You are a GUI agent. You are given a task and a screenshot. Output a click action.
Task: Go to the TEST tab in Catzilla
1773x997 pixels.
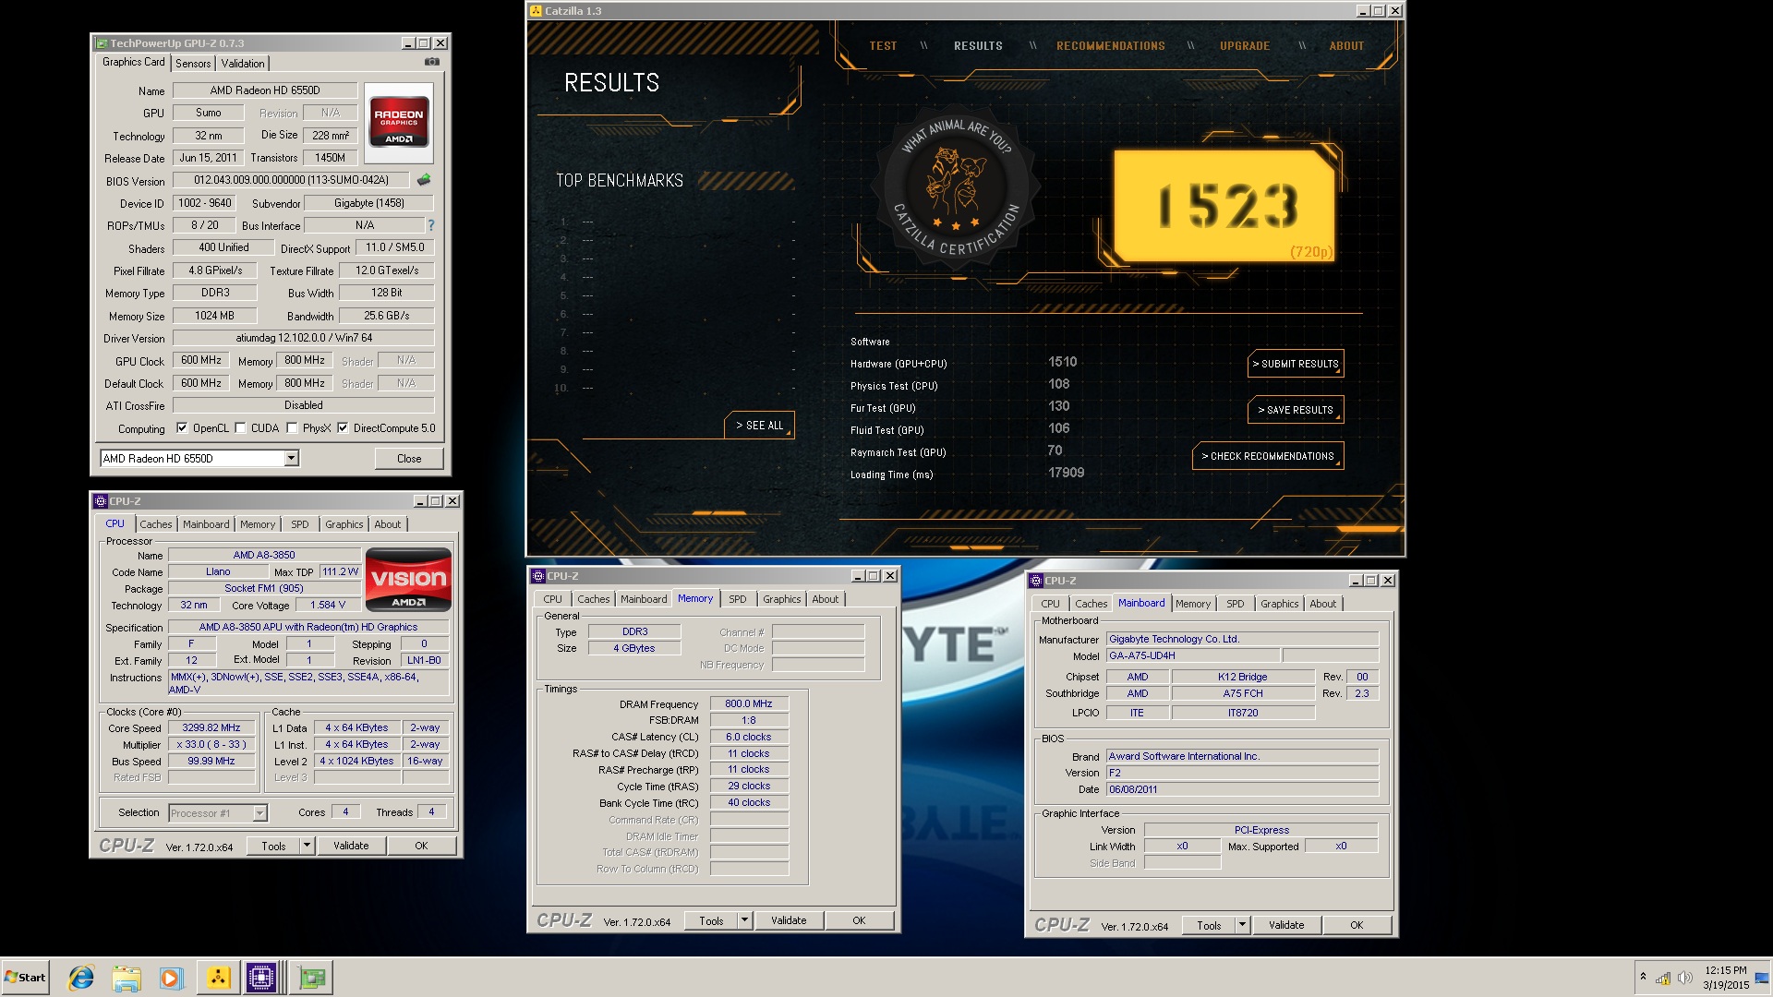pos(883,46)
